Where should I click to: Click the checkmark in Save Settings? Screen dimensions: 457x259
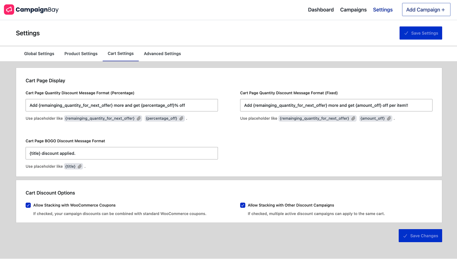[x=406, y=33]
